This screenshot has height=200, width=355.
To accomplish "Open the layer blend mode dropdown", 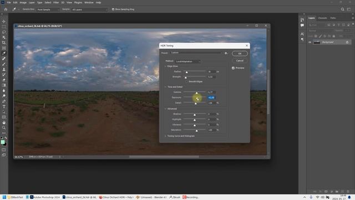I will 321,31.
